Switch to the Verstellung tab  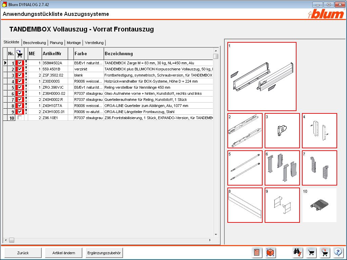click(94, 43)
